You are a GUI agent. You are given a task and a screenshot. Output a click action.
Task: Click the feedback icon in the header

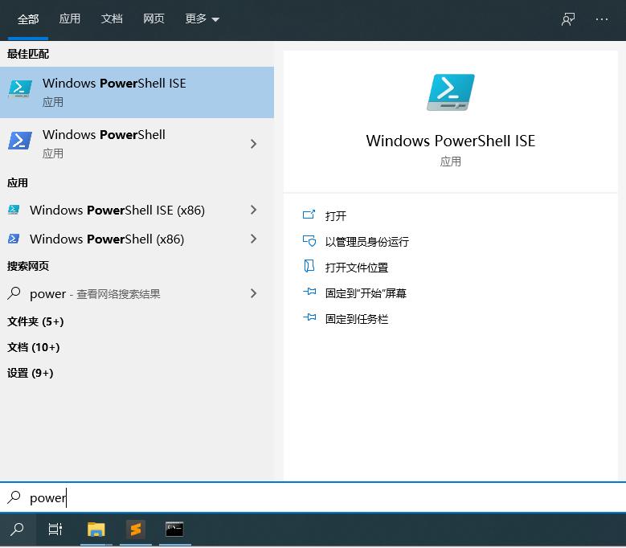pyautogui.click(x=568, y=19)
